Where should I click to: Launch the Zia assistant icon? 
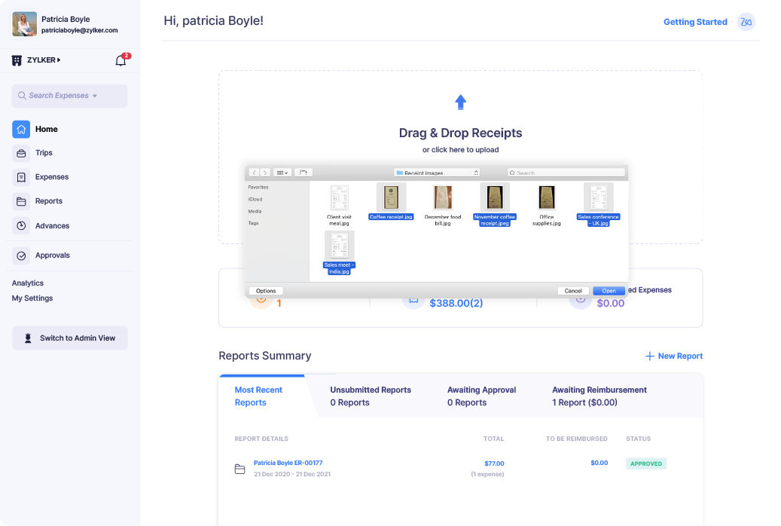coord(746,22)
